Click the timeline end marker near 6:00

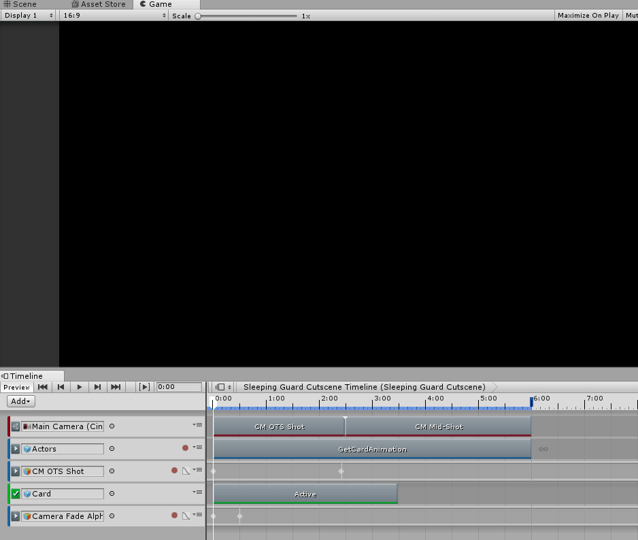531,402
